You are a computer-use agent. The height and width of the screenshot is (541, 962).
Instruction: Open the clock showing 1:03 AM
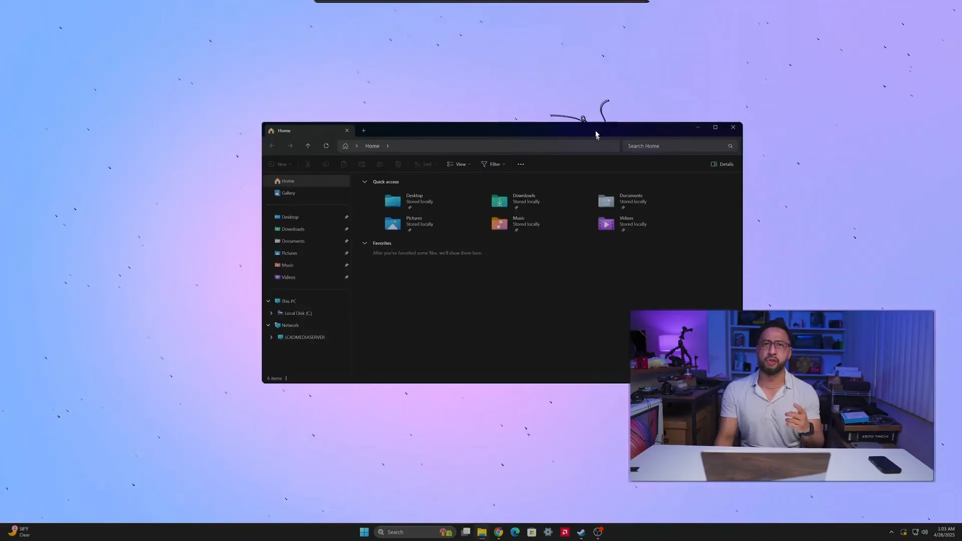(x=944, y=532)
